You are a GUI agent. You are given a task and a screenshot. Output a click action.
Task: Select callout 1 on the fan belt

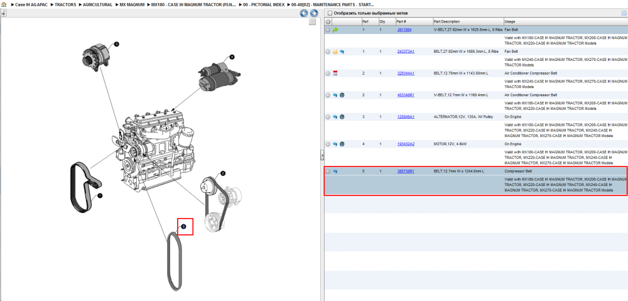tap(100, 196)
